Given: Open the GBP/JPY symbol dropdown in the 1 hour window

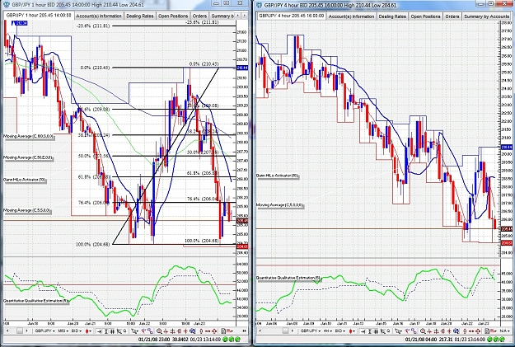Looking at the screenshot, I should (x=45, y=331).
